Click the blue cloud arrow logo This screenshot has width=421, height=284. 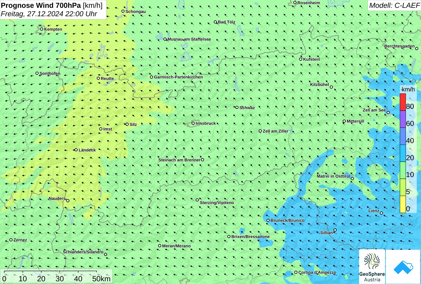pos(403,267)
